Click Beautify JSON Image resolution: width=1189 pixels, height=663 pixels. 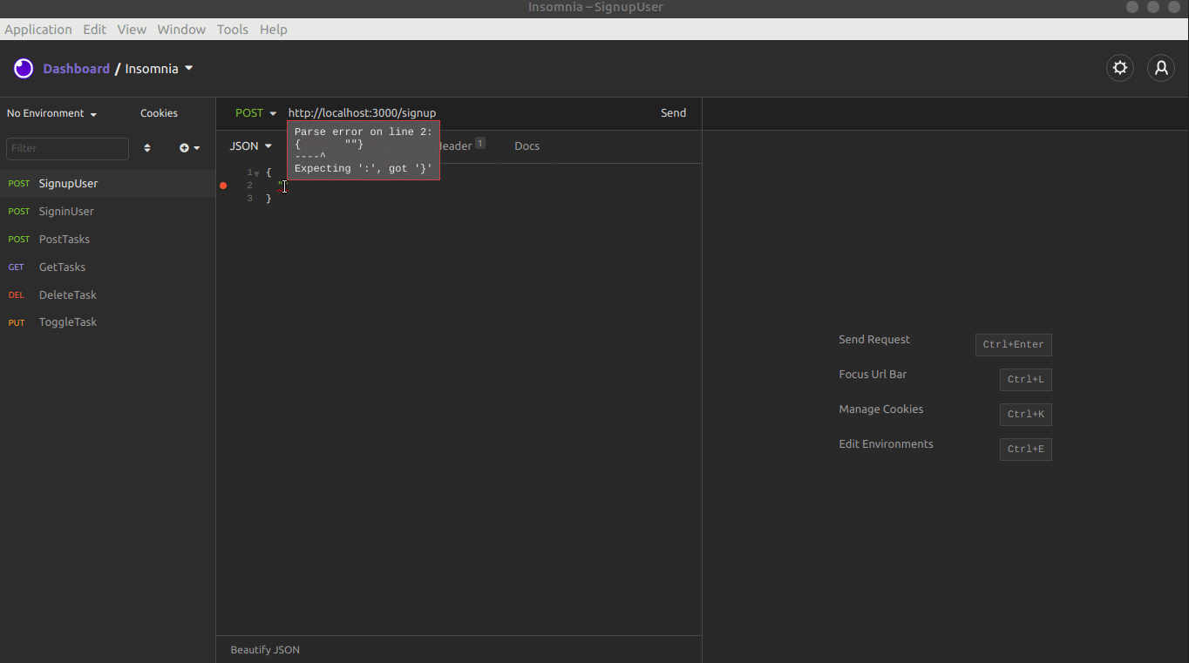(x=265, y=650)
